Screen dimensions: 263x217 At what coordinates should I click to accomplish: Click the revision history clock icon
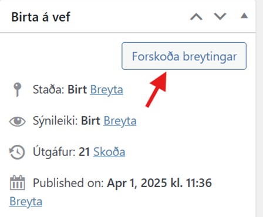[17, 152]
